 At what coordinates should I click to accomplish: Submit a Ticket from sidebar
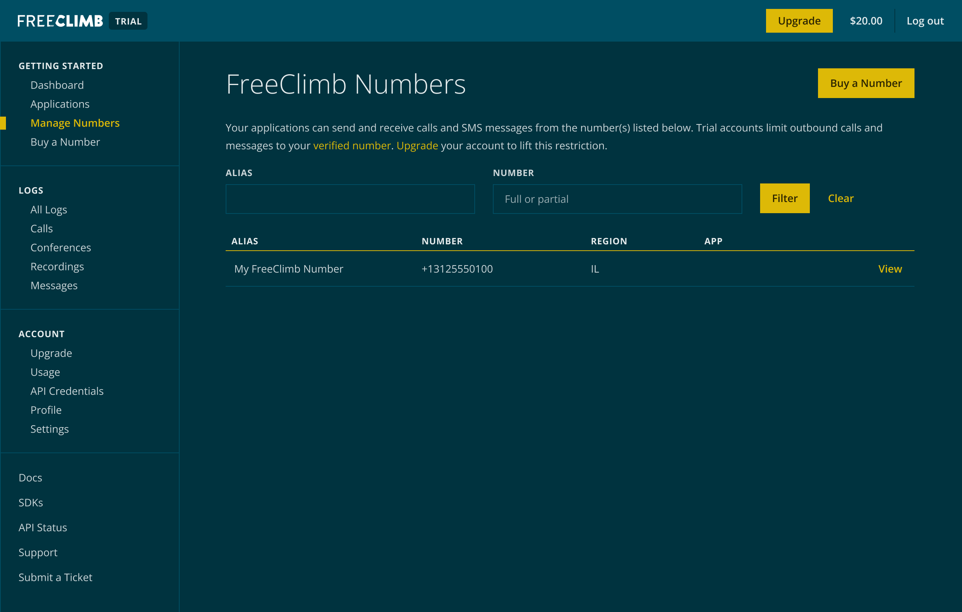pyautogui.click(x=55, y=577)
